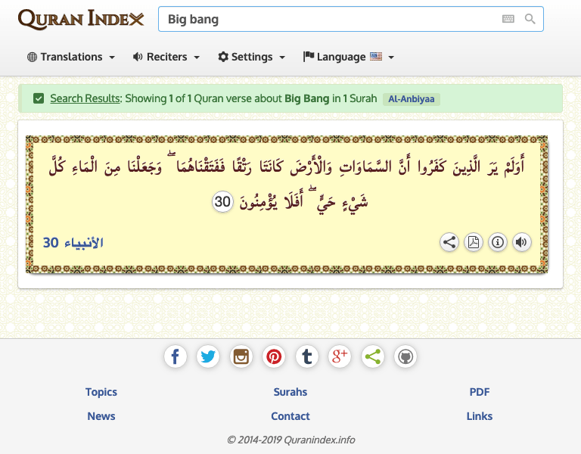Click the search magnifier icon
Image resolution: width=581 pixels, height=454 pixels.
(530, 20)
